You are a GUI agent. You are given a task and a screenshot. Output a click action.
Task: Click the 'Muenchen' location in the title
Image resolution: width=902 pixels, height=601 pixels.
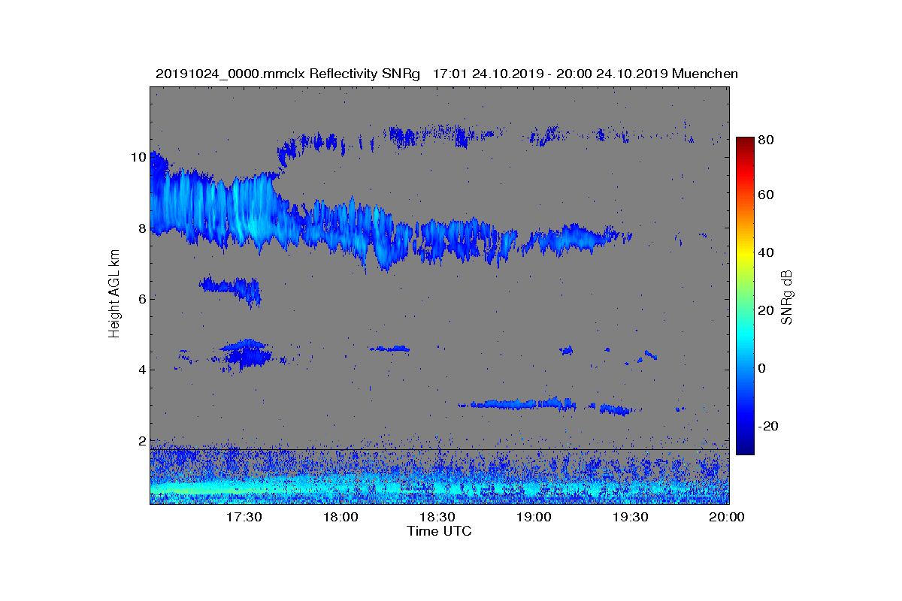[x=705, y=74]
